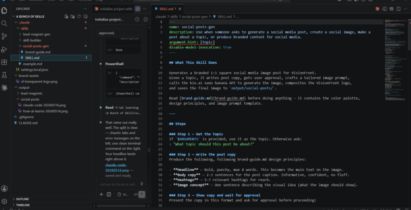Click New File icon in Explorer header
Screen dimensions: 411x210
pos(66,17)
